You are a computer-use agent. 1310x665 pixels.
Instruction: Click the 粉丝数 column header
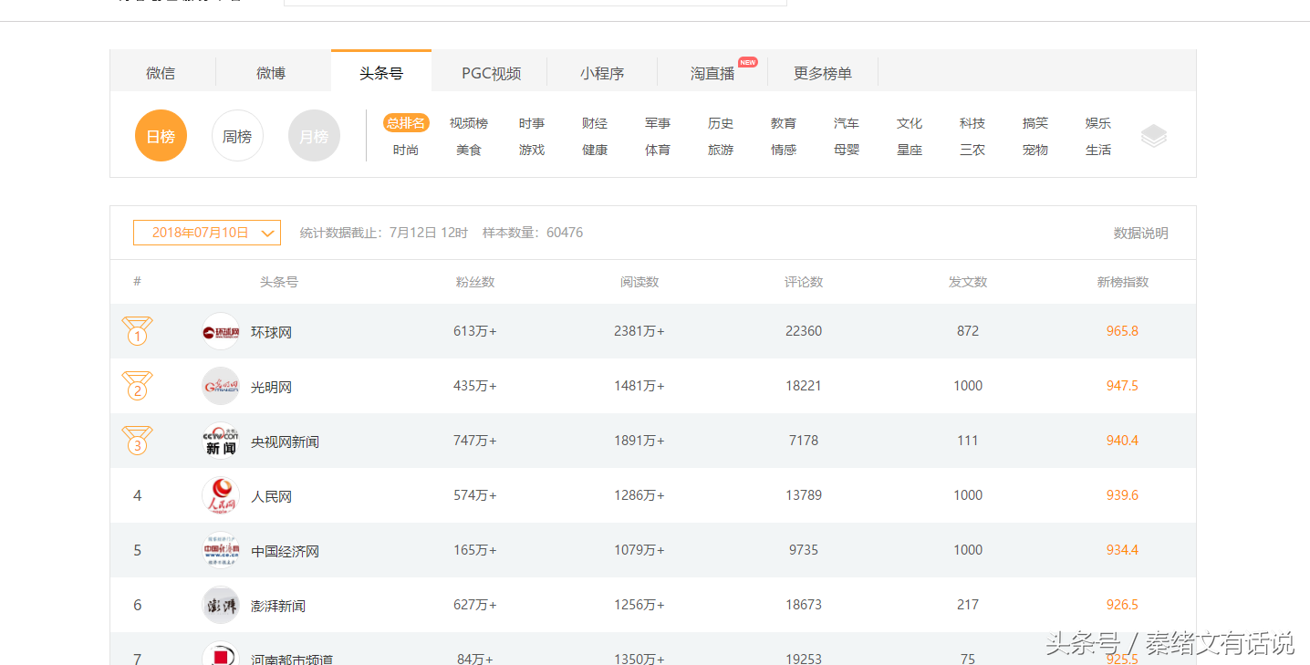point(475,282)
